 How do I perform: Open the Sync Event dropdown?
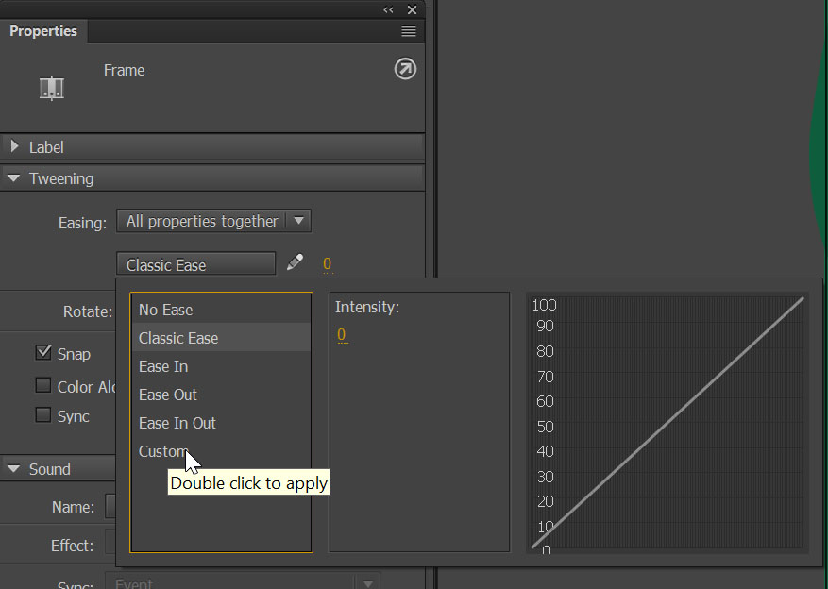coord(367,582)
